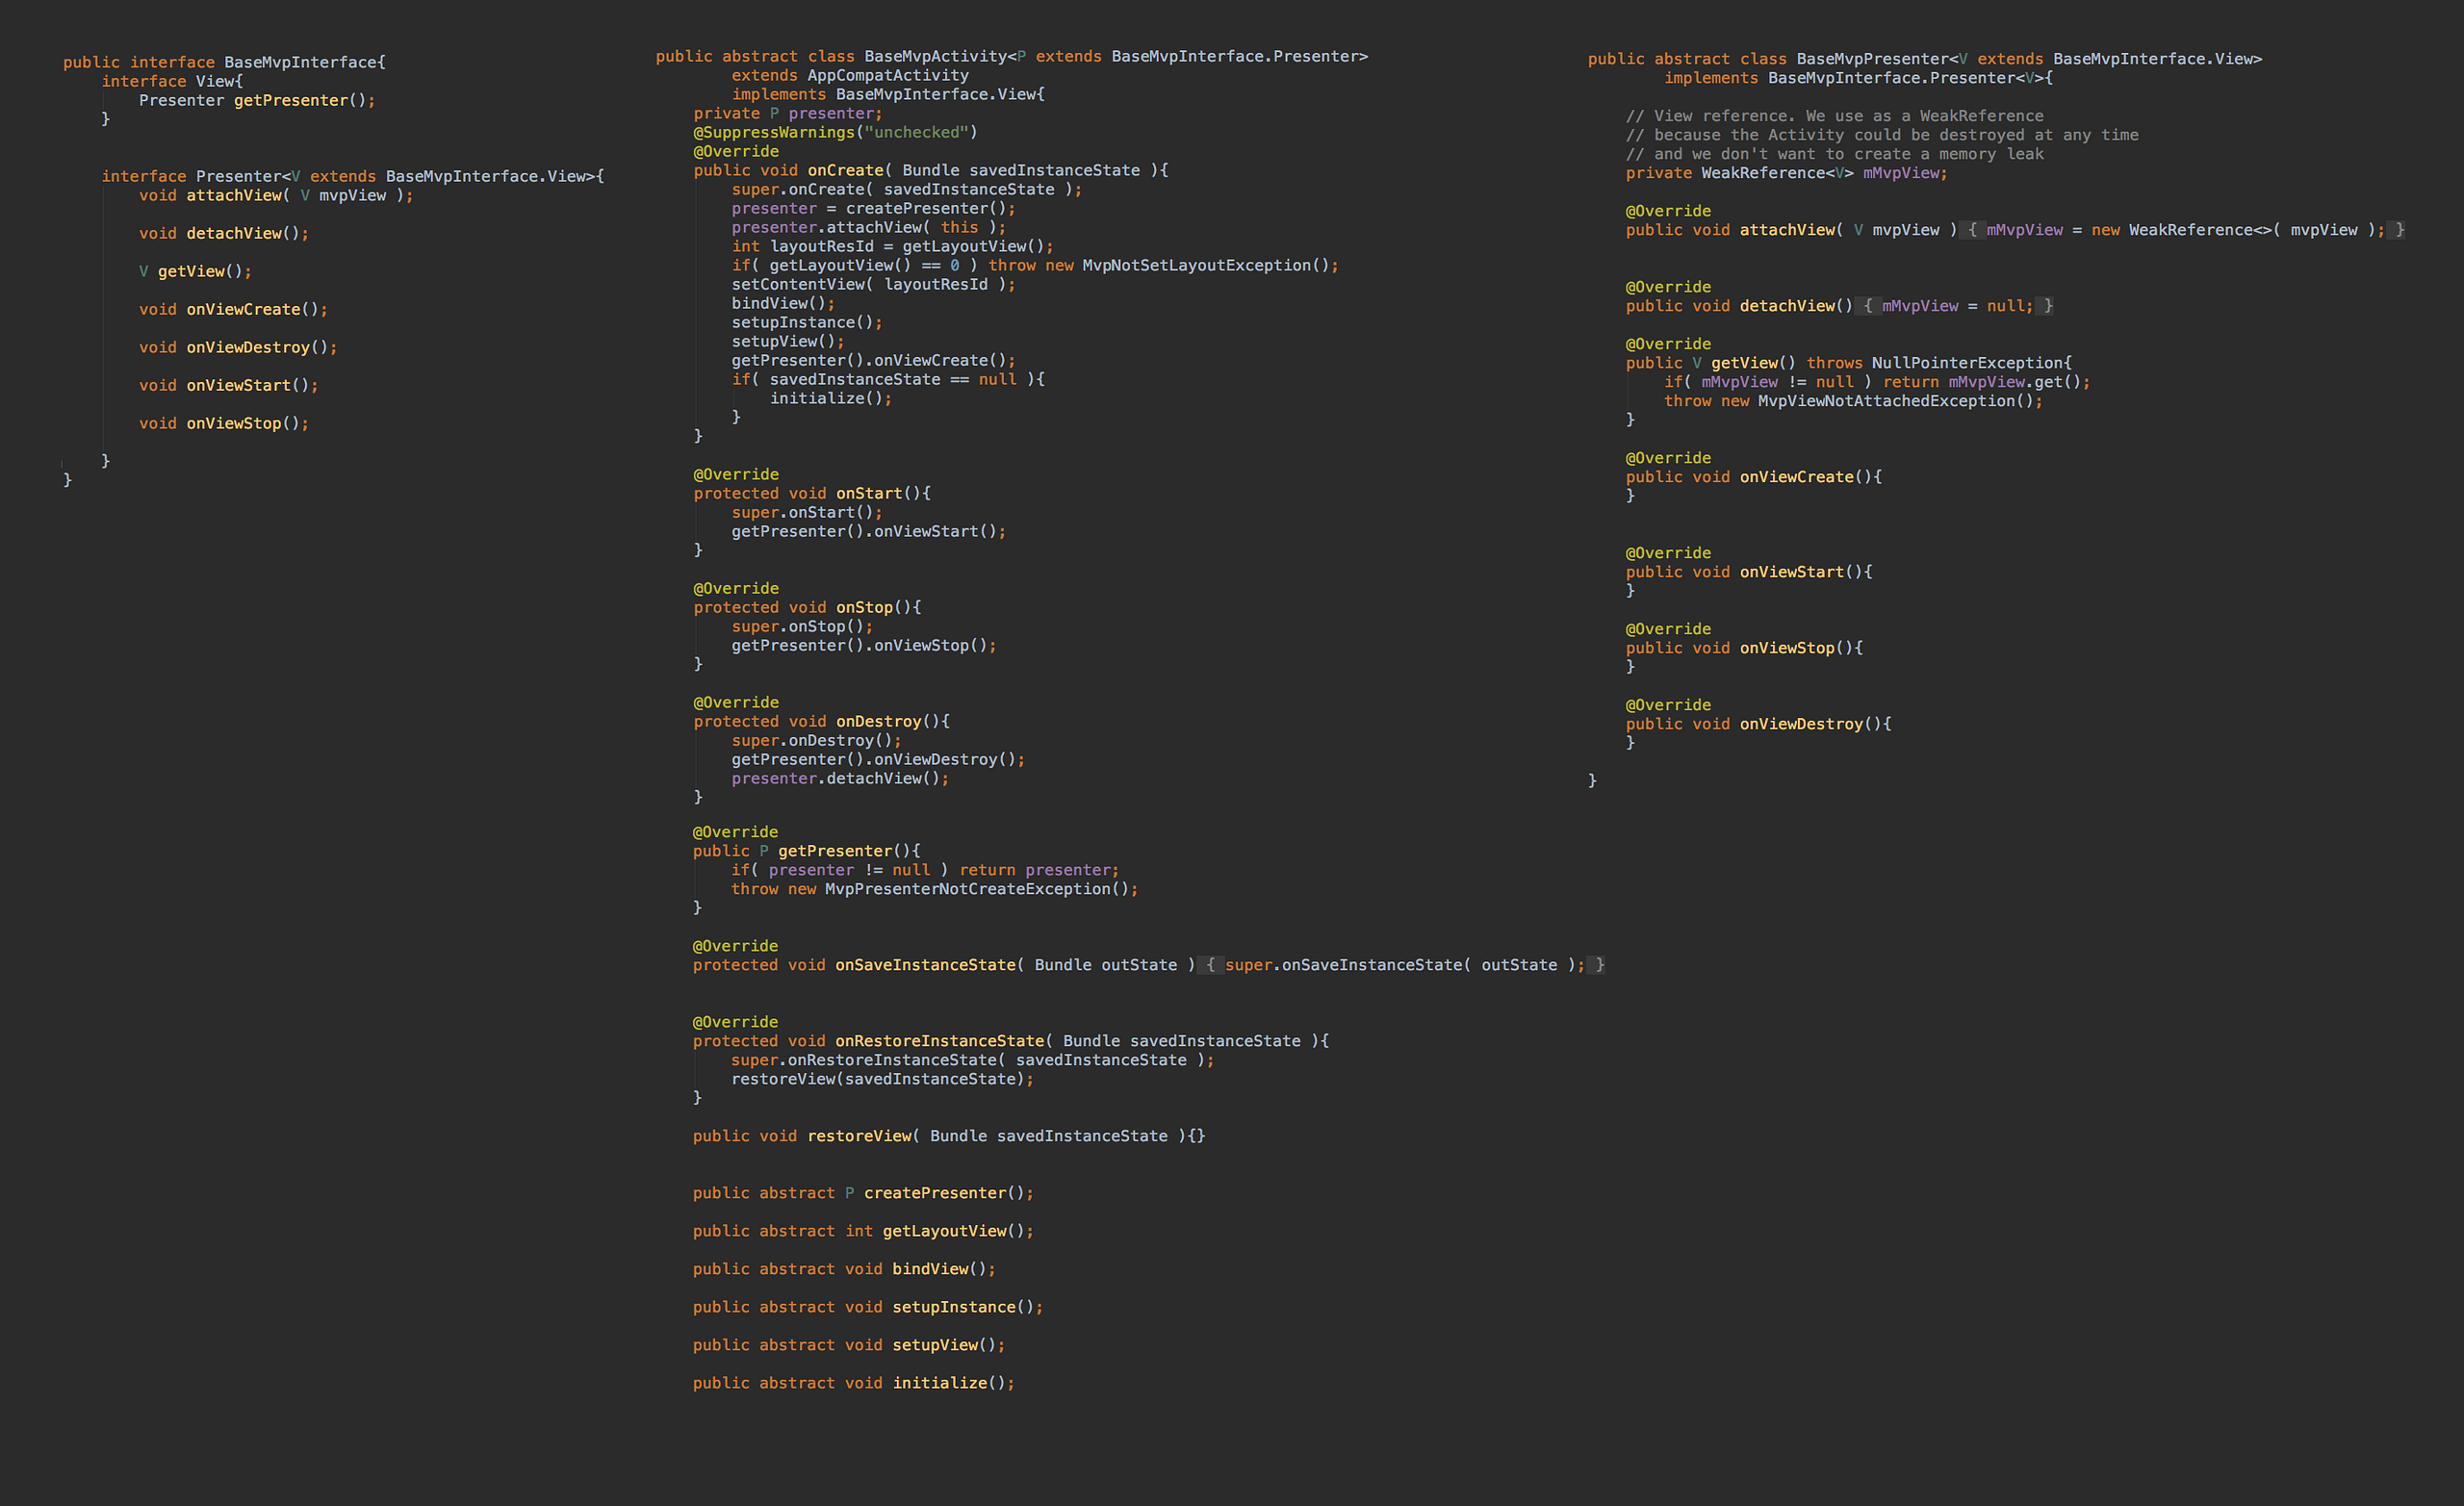
Task: Expand folded onSaveInstanceState body with super call
Action: [1401, 965]
